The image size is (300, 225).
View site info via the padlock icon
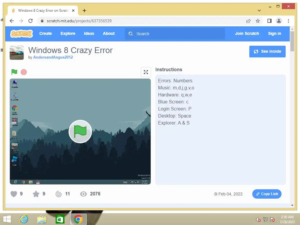42,21
